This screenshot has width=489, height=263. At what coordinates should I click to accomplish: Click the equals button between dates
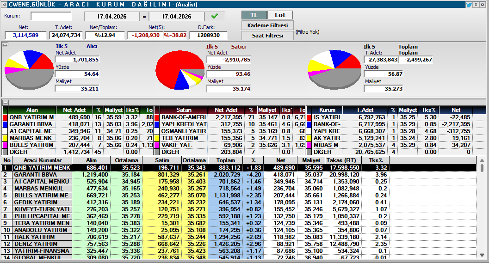click(x=144, y=16)
